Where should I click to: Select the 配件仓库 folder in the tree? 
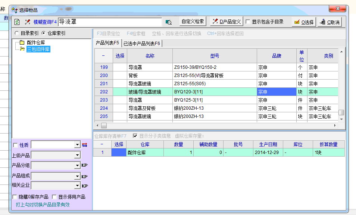pyautogui.click(x=35, y=42)
